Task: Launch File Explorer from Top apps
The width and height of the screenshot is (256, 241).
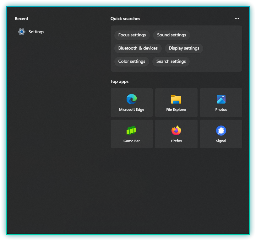Action: [176, 103]
